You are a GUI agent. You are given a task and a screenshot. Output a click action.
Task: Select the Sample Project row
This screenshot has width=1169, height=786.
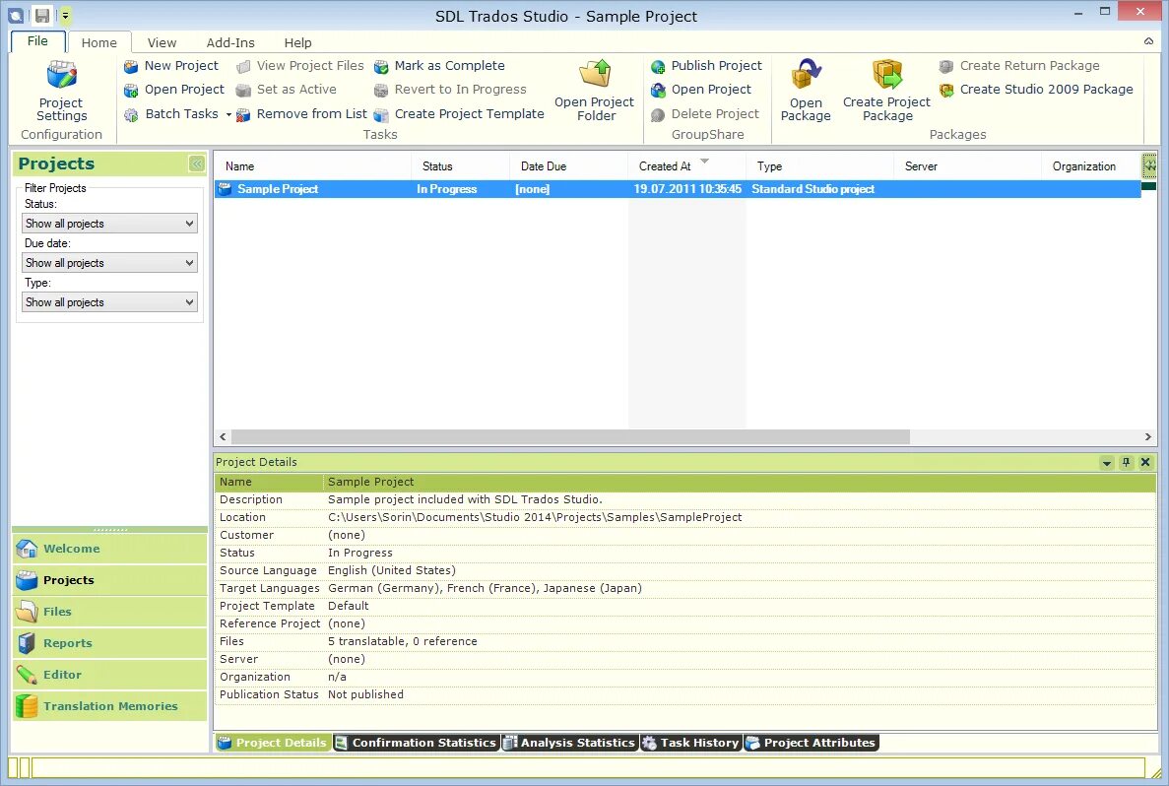pos(678,189)
